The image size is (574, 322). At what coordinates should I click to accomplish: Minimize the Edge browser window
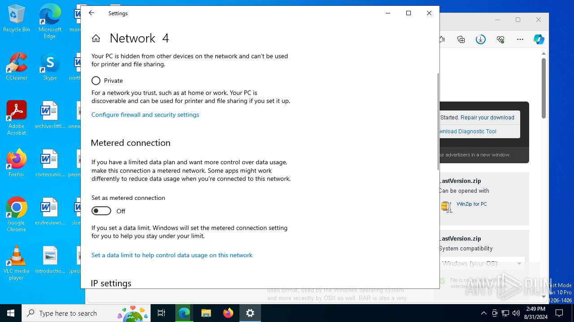[x=497, y=20]
